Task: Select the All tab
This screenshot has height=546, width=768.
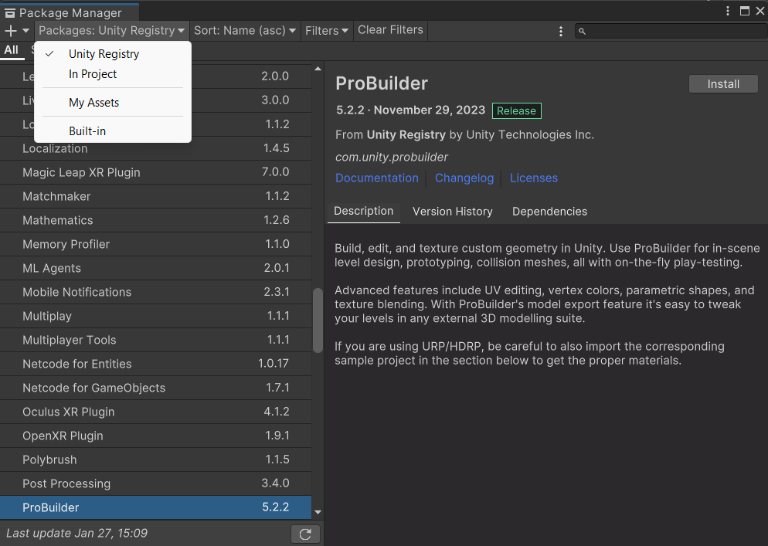Action: tap(12, 50)
